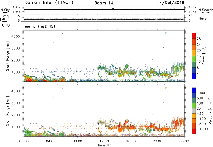Click 'Slant Range [km]' label of the power panel
The width and height of the screenshot is (213, 147).
click(7, 56)
